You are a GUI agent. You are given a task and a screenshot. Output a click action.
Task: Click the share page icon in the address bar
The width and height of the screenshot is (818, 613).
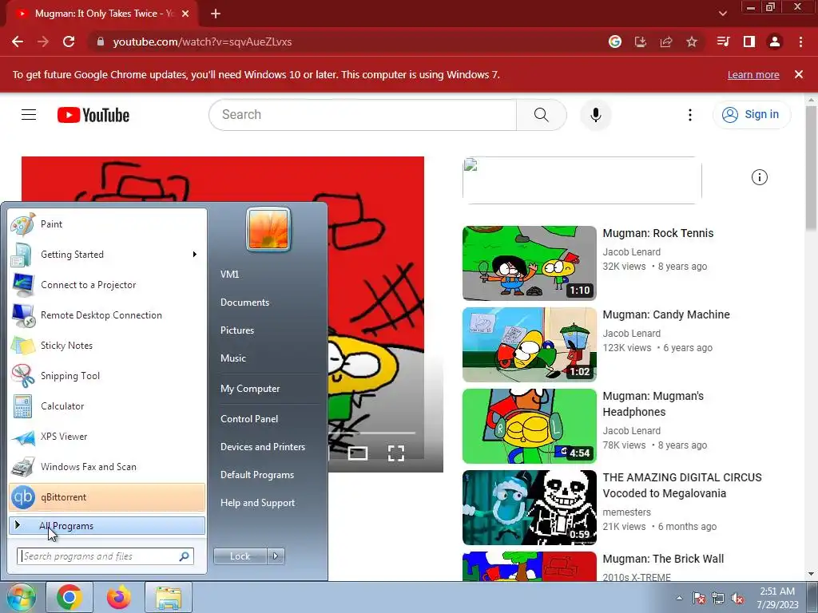click(x=666, y=42)
